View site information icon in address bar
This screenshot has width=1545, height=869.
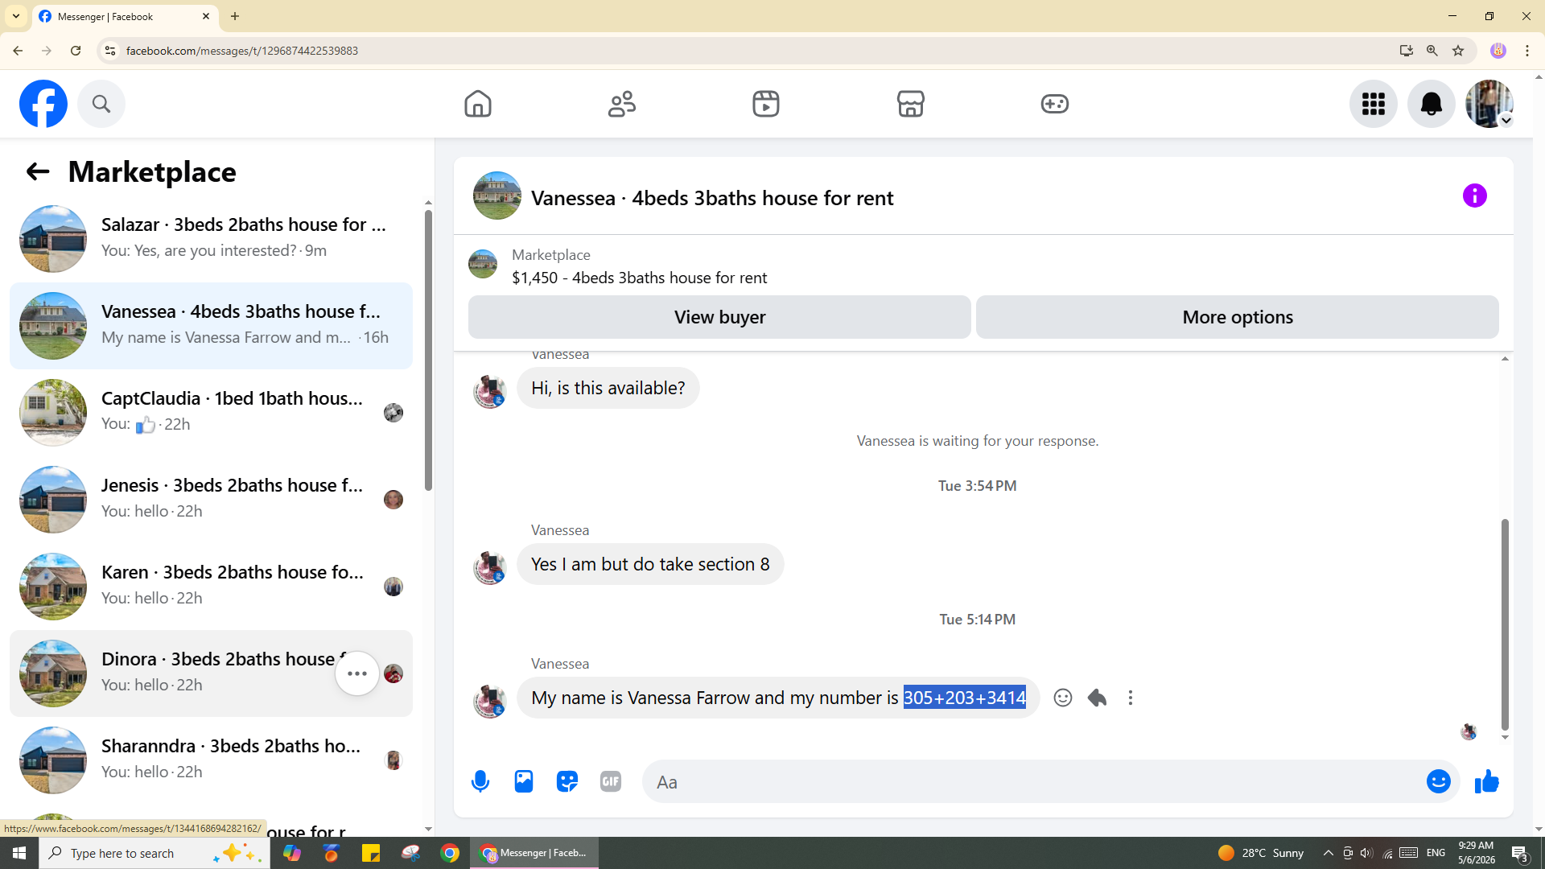pyautogui.click(x=110, y=51)
